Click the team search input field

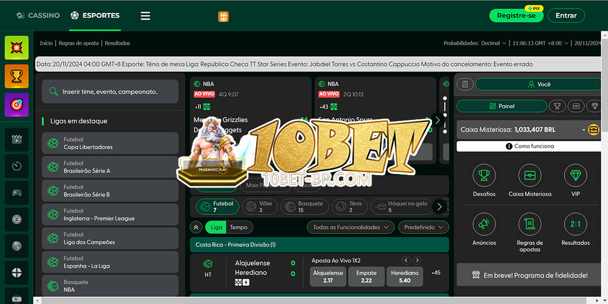110,92
